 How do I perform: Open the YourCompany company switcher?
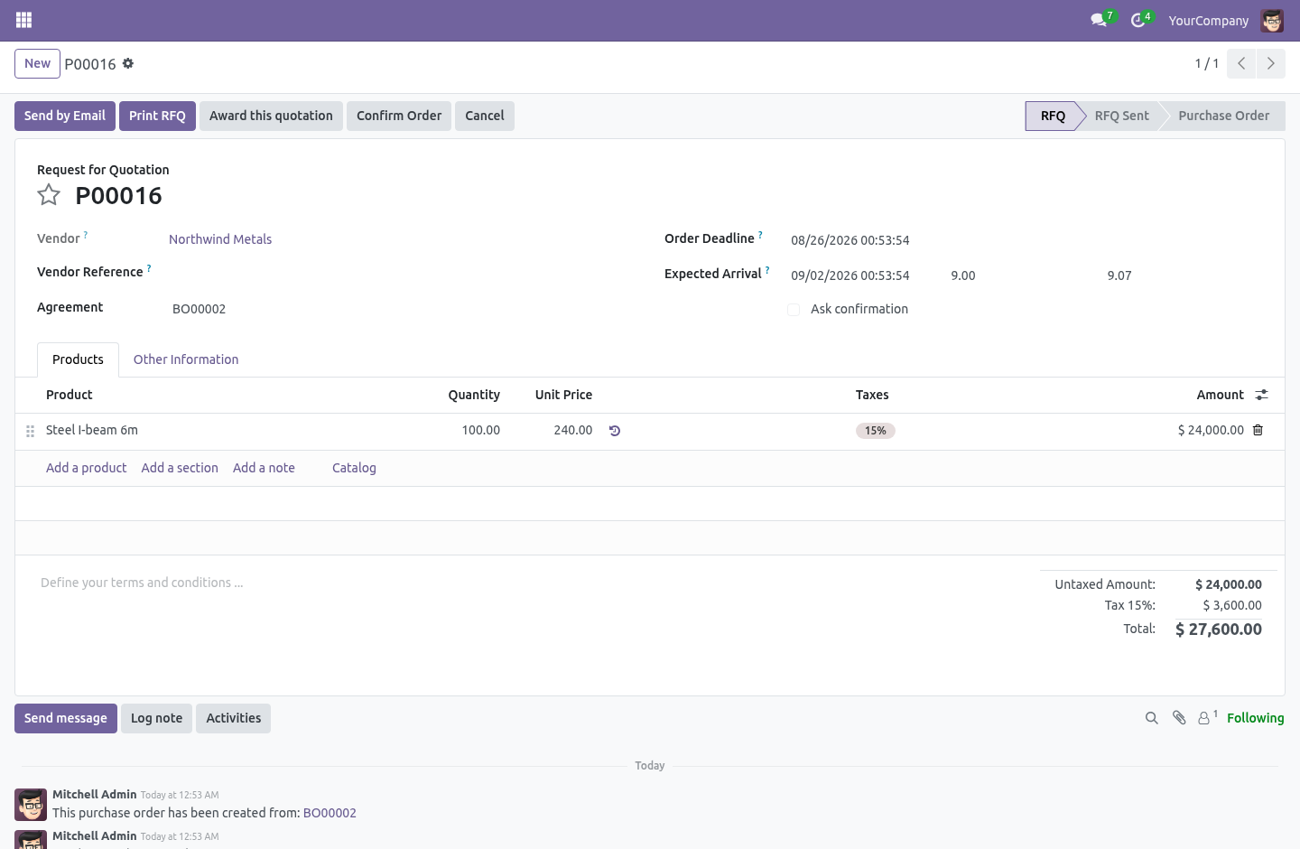point(1208,21)
